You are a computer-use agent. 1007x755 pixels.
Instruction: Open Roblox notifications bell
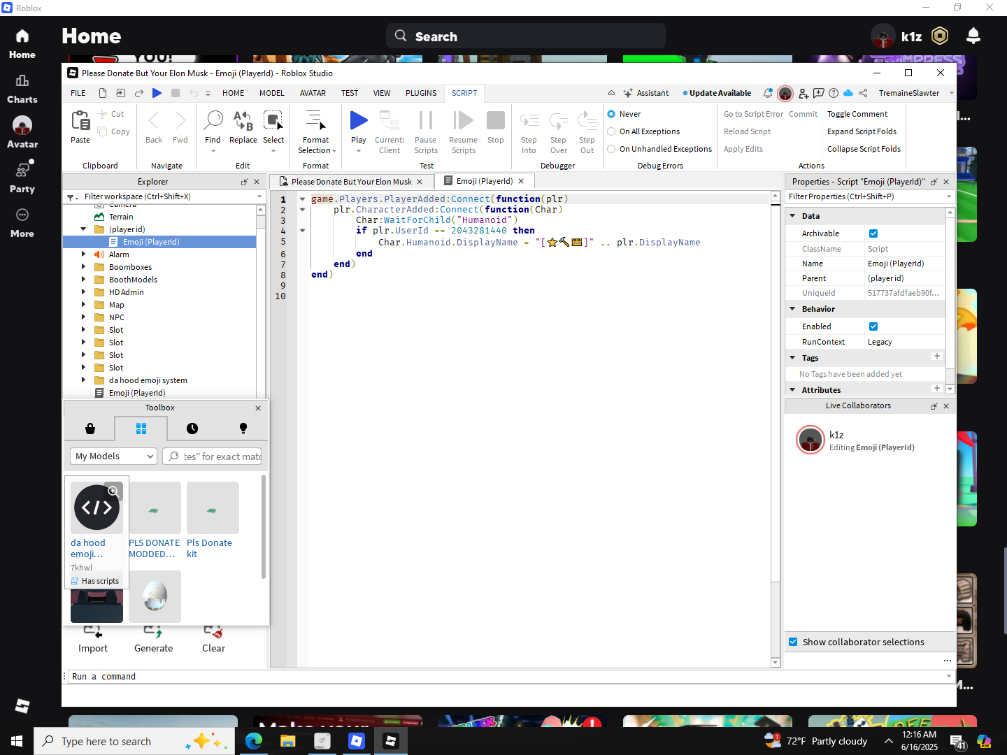click(973, 36)
